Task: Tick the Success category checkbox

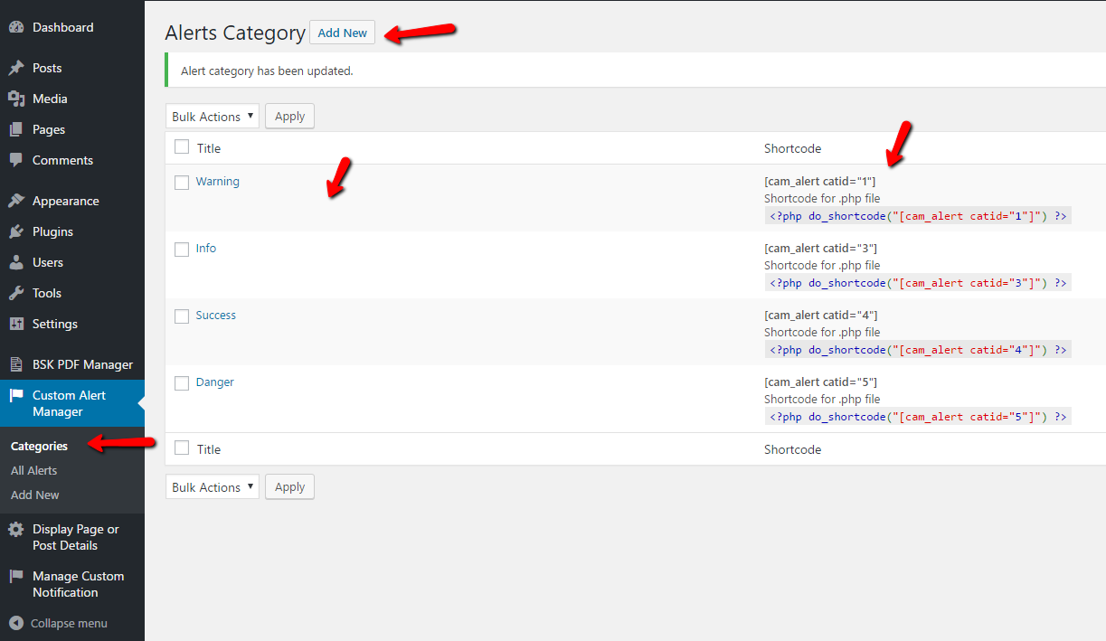Action: [182, 316]
